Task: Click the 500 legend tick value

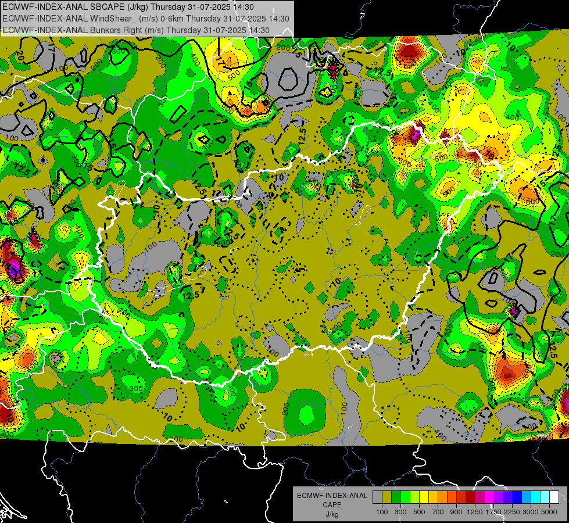Action: [x=419, y=512]
